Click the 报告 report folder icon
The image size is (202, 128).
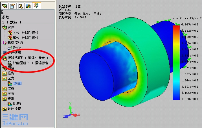coord(5,73)
